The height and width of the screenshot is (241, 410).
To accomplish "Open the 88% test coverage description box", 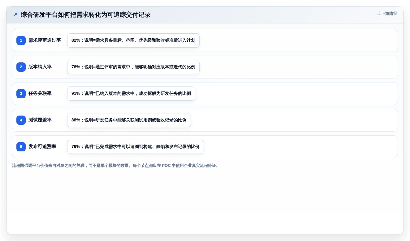I will point(129,120).
